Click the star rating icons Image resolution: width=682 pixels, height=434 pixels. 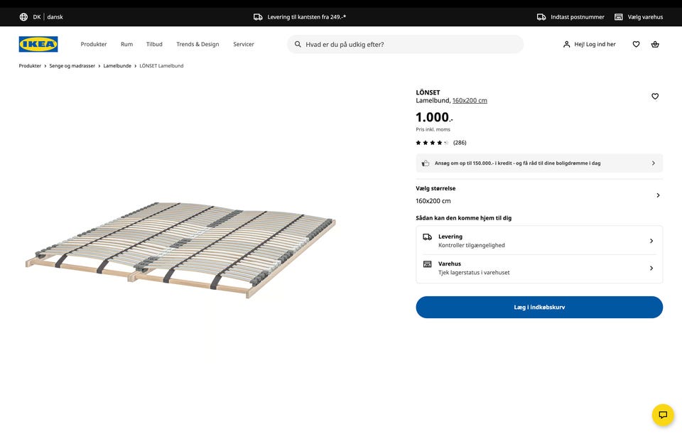(x=432, y=143)
